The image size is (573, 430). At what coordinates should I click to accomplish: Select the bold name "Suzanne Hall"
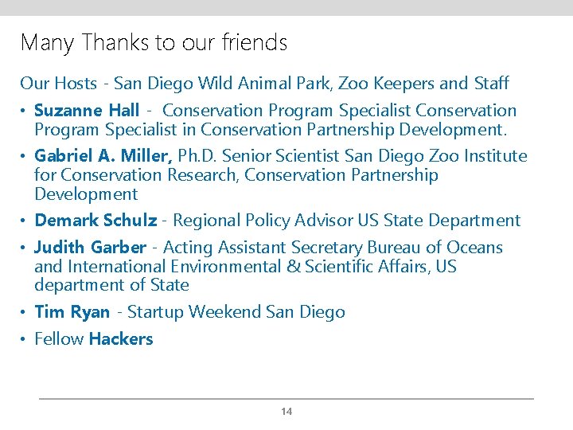pos(87,111)
